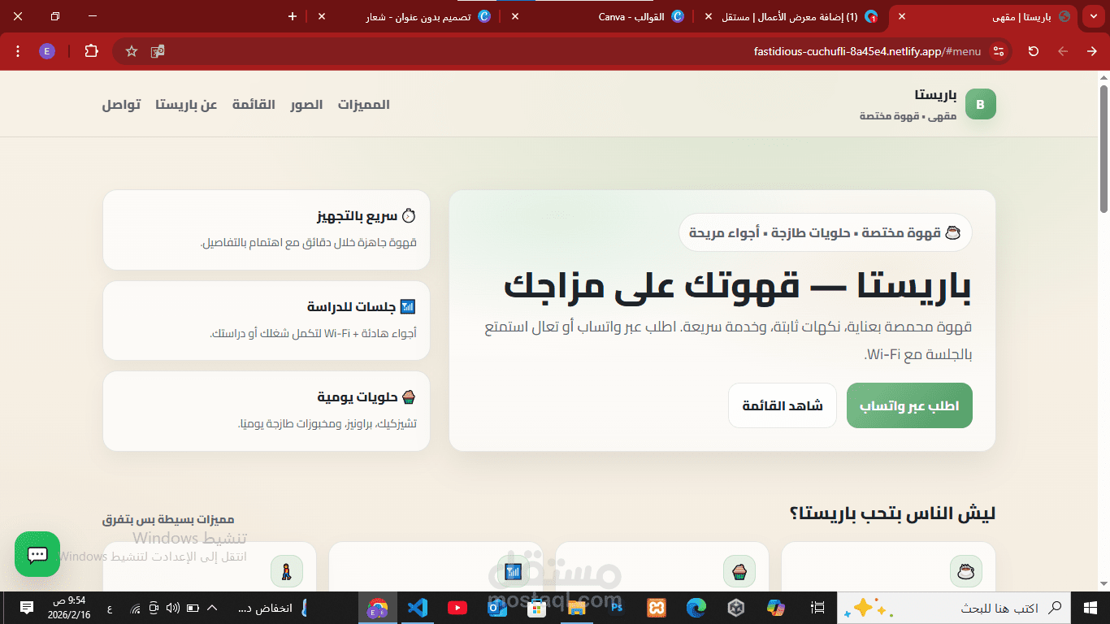The height and width of the screenshot is (624, 1110).
Task: Open Outlook from taskbar
Action: coord(496,608)
